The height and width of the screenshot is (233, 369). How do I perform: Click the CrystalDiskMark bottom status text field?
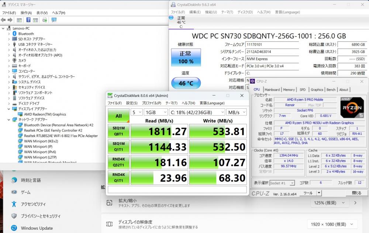pyautogui.click(x=177, y=189)
